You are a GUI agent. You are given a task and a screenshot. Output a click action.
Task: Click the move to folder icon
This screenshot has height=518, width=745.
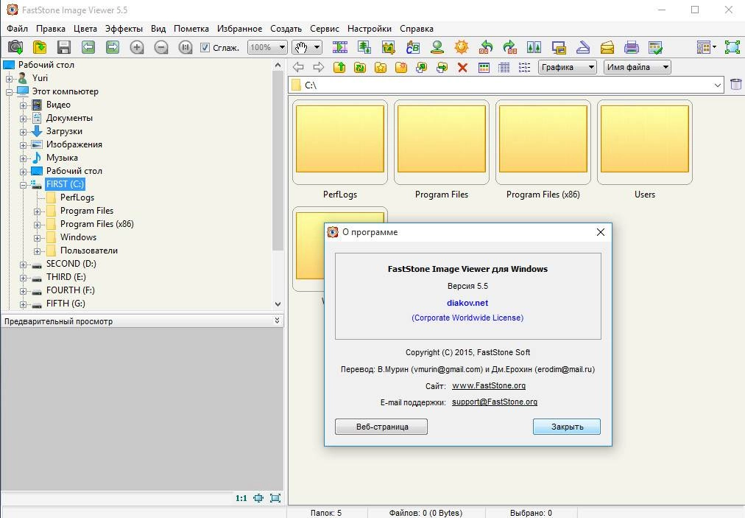click(x=442, y=68)
